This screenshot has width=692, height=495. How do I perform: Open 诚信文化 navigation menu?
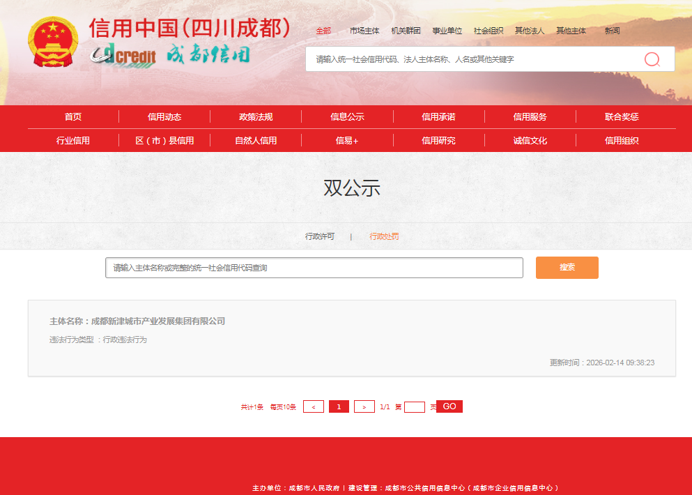[x=530, y=141]
